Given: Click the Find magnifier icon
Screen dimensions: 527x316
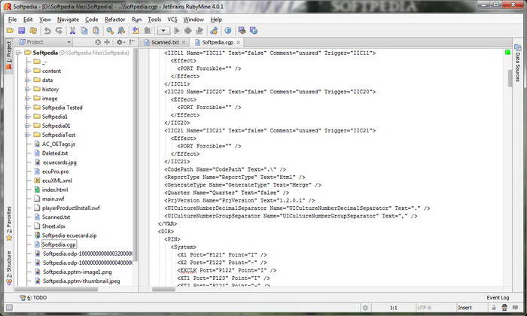Looking at the screenshot, I should [x=110, y=31].
